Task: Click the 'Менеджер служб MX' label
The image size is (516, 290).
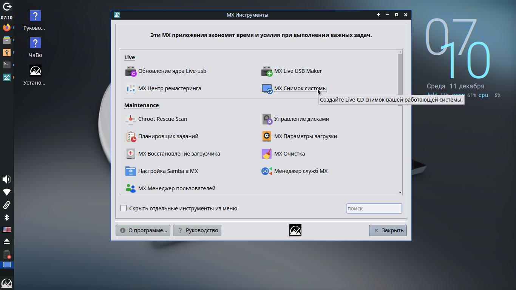Action: pyautogui.click(x=301, y=171)
